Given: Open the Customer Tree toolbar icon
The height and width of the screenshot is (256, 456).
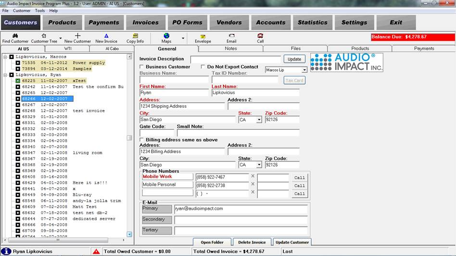Looking at the screenshot, I should (x=44, y=36).
